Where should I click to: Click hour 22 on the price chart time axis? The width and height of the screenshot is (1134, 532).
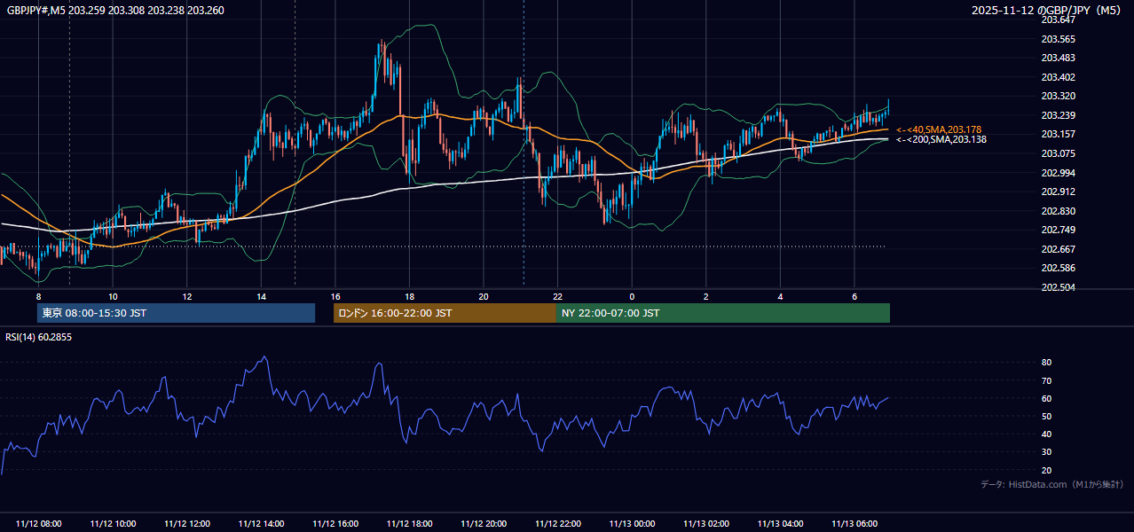(x=557, y=296)
